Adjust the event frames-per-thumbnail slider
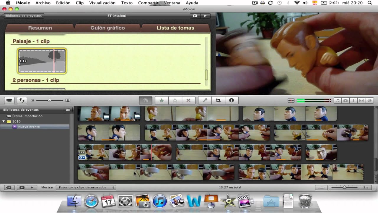 coord(344,188)
